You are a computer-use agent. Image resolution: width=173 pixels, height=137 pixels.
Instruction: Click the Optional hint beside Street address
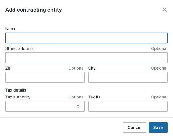[159, 48]
